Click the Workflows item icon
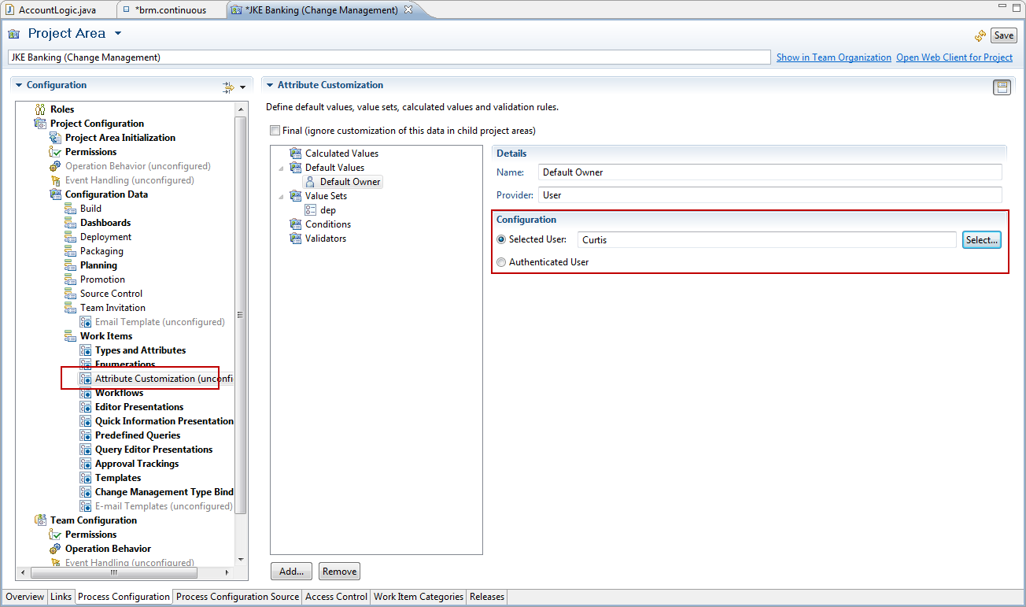 click(85, 393)
